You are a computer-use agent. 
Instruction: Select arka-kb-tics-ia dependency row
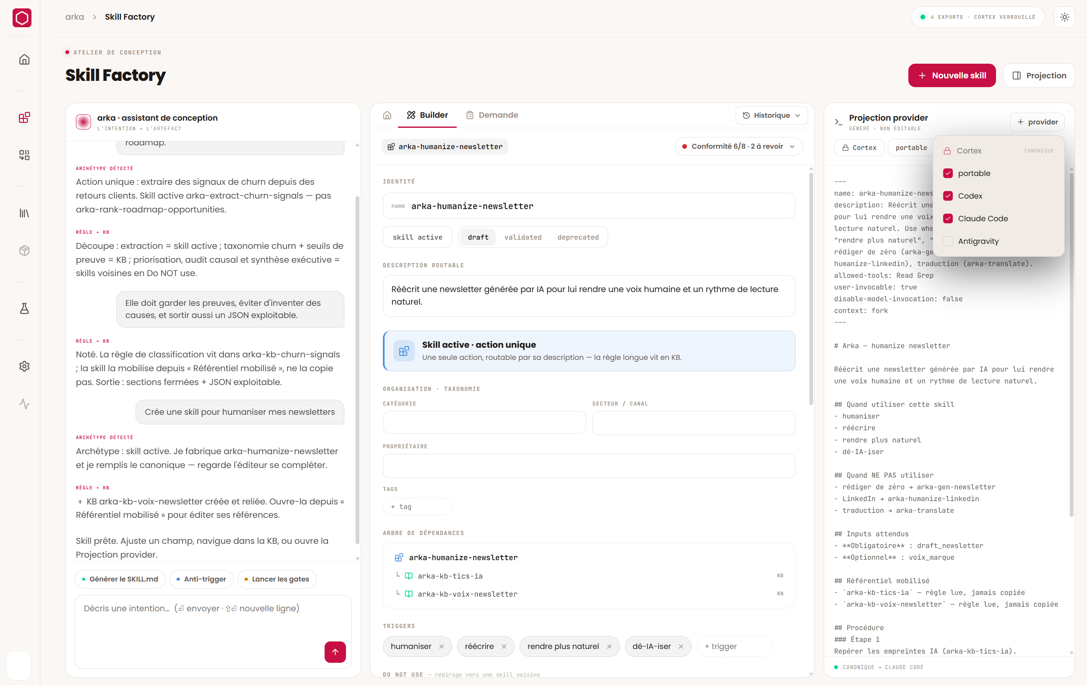click(x=589, y=576)
